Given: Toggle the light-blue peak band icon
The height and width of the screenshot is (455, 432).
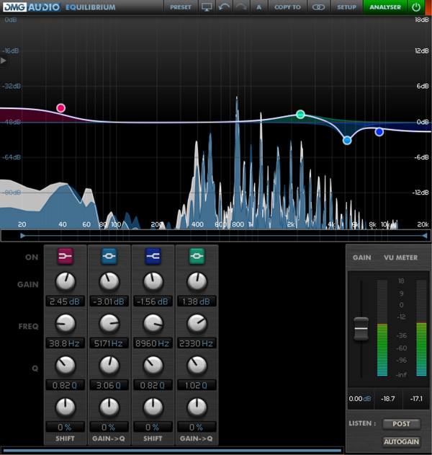Looking at the screenshot, I should click(109, 256).
